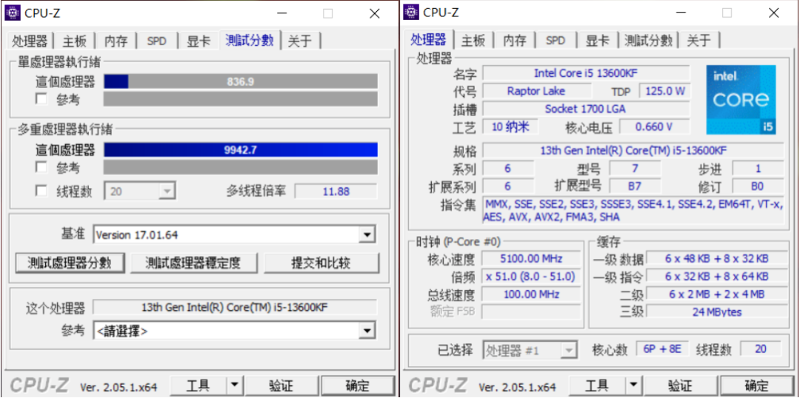
Task: Click 扩展型号 value B7
Action: [635, 186]
